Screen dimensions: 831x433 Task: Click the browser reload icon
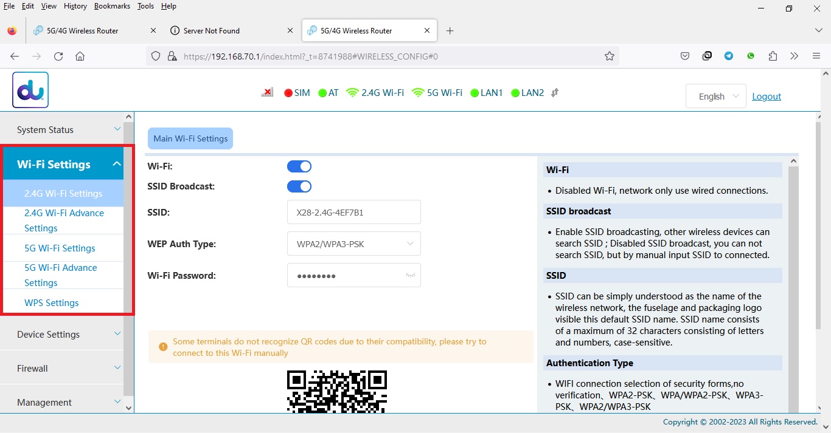point(58,56)
